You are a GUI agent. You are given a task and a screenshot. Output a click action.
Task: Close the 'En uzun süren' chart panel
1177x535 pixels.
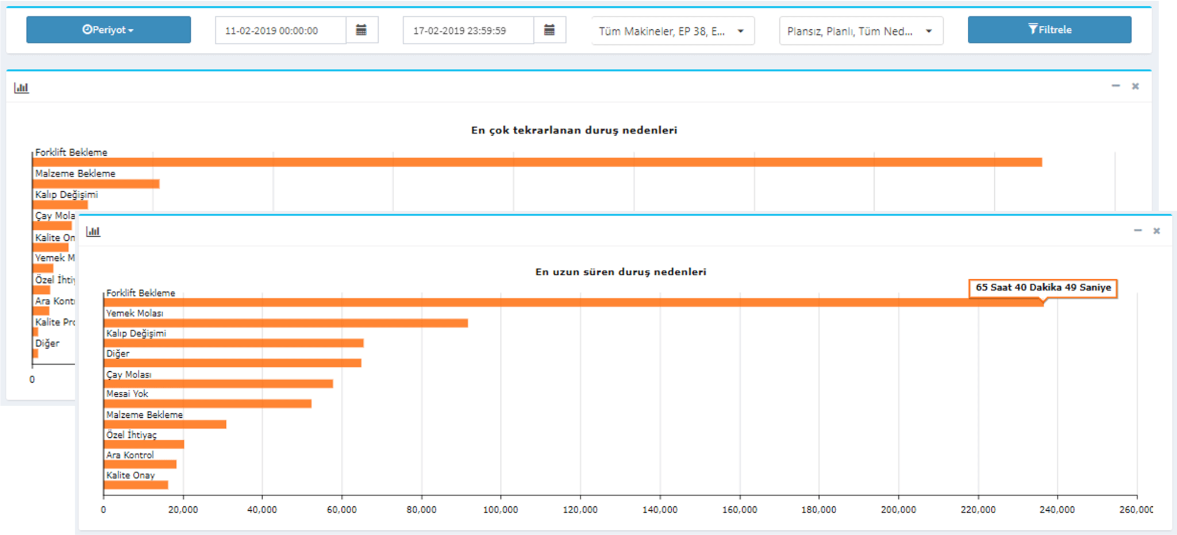pos(1156,231)
